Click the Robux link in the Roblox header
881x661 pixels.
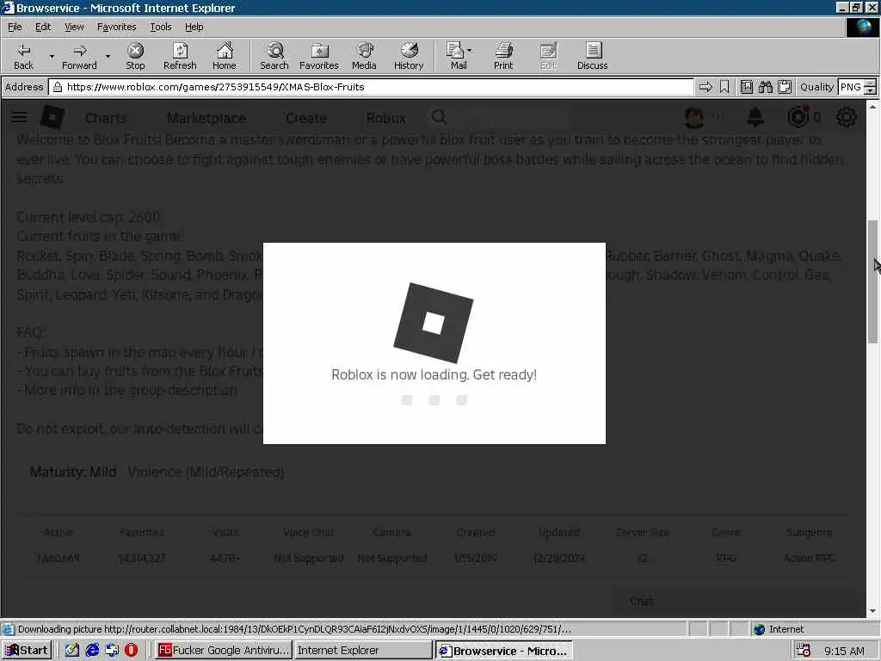pyautogui.click(x=386, y=118)
